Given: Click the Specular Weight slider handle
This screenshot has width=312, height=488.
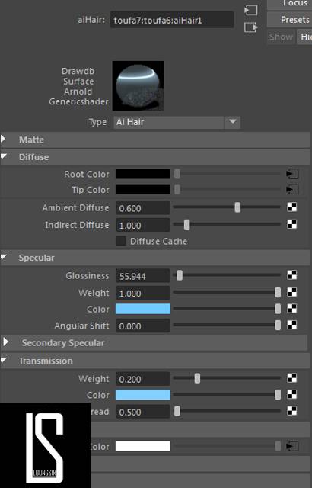Looking at the screenshot, I should coord(278,292).
